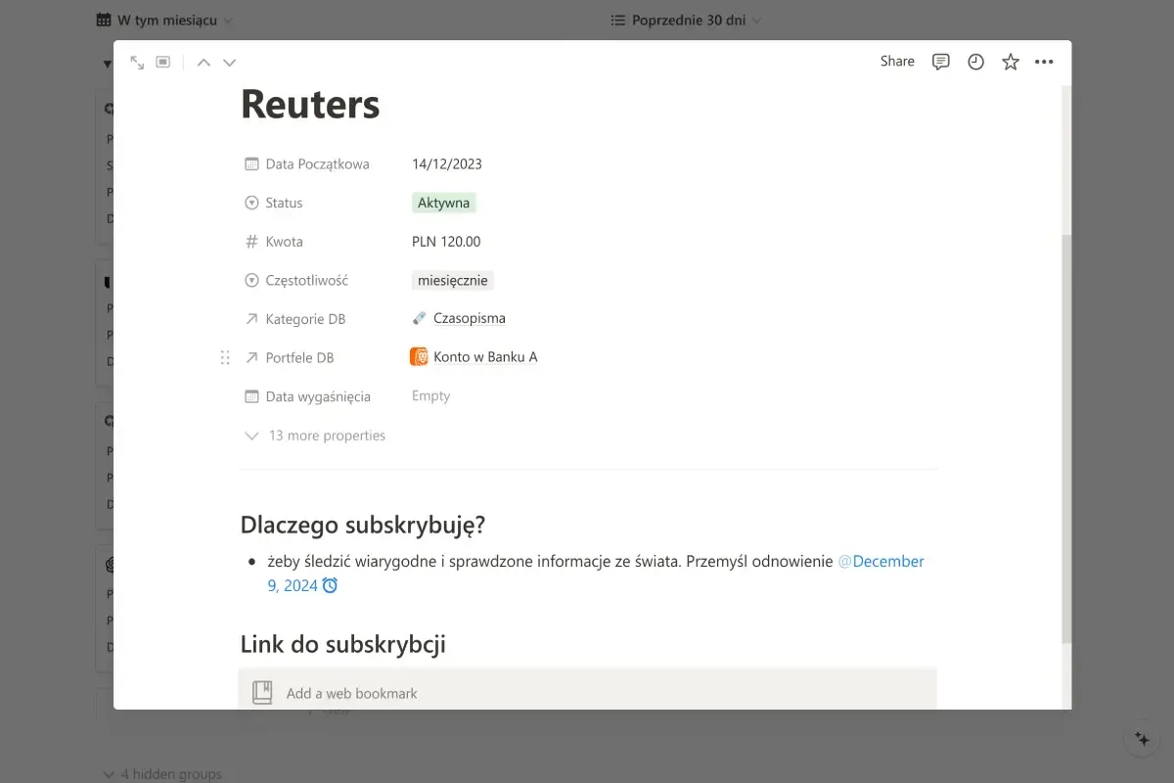Click the Portfele DB property label

point(299,357)
